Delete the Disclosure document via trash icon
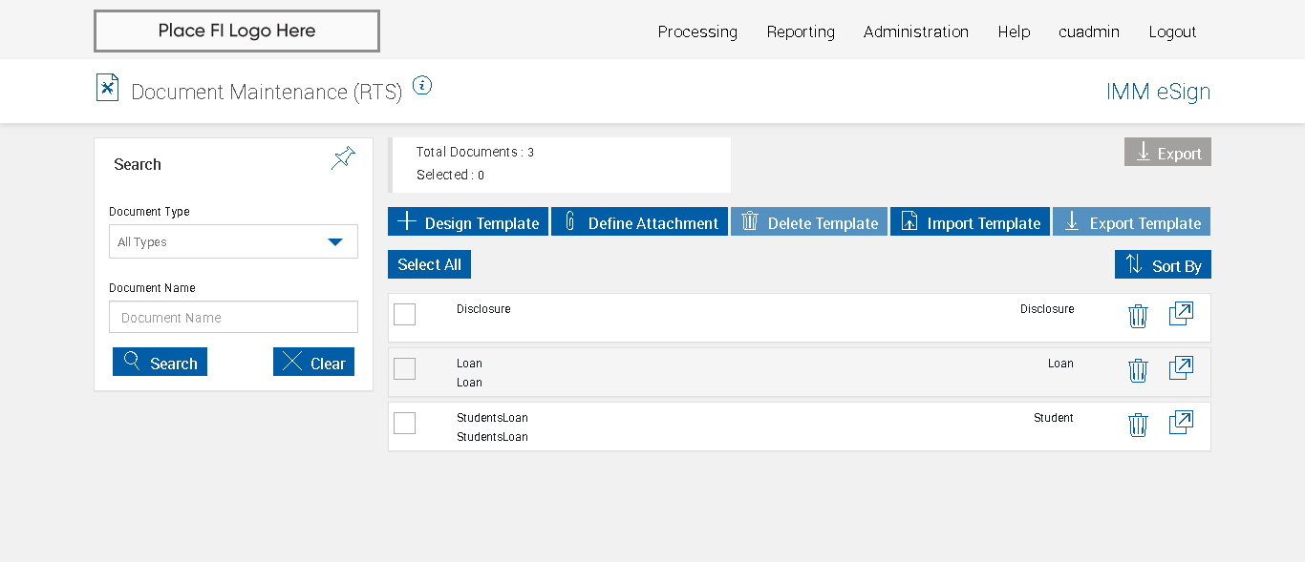Viewport: 1305px width, 562px height. pos(1137,316)
